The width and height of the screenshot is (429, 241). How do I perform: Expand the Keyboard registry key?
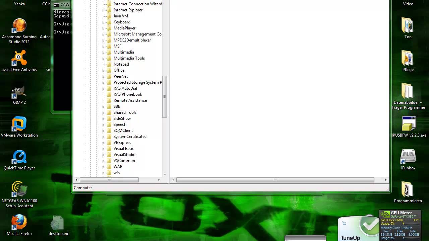103,22
